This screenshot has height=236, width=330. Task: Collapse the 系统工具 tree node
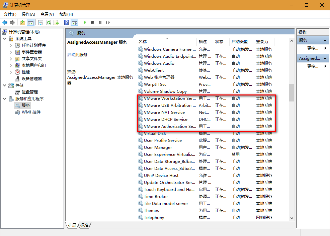click(x=5, y=39)
